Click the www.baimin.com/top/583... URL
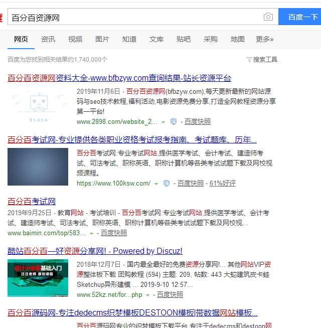321x328 pixels. coord(47,233)
